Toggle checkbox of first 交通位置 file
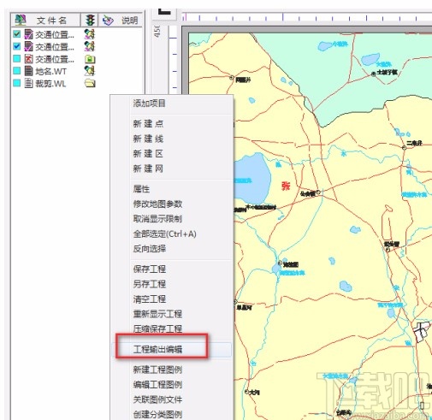This screenshot has height=420, width=432. click(x=17, y=34)
